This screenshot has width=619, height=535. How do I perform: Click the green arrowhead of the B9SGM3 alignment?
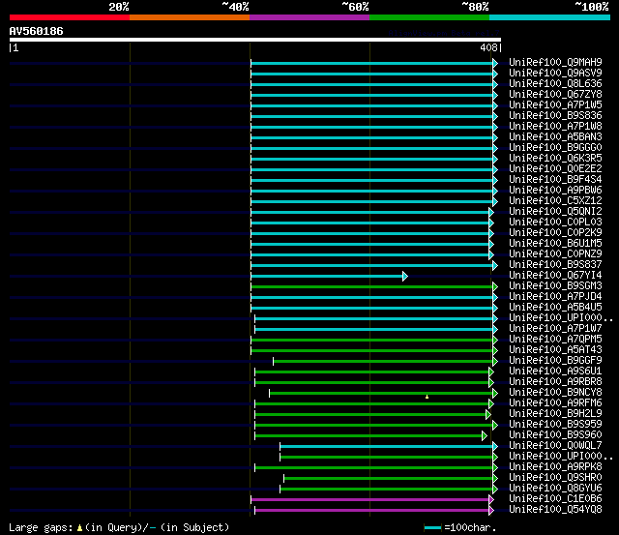[495, 286]
